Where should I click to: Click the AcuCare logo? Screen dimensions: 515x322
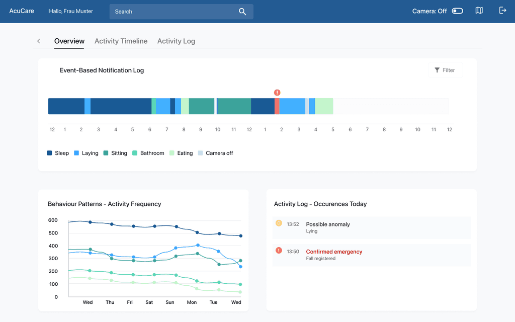coord(22,11)
